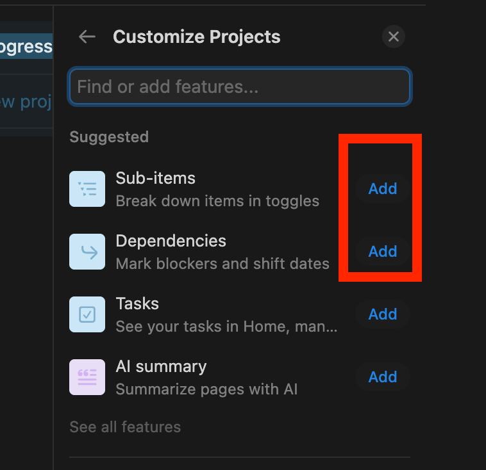Close the Customize Projects panel
Screen dimensions: 486x470
click(394, 37)
